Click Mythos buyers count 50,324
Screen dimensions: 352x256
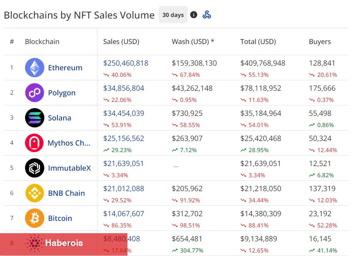tap(320, 138)
